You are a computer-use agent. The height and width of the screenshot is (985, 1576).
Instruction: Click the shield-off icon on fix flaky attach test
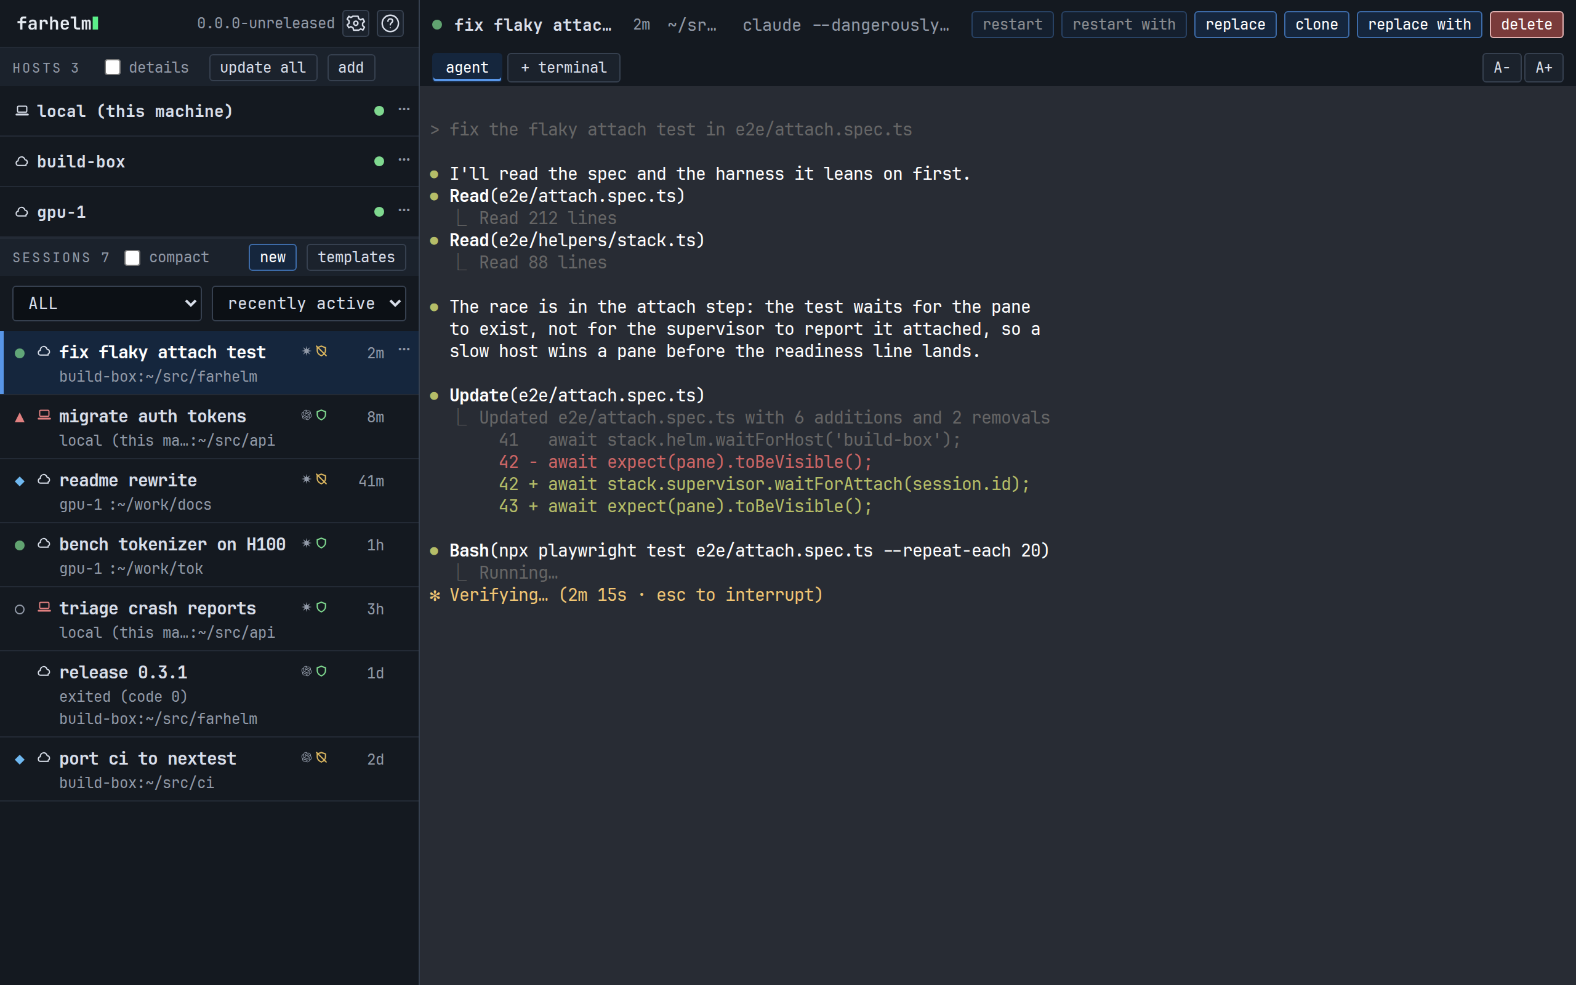click(322, 351)
